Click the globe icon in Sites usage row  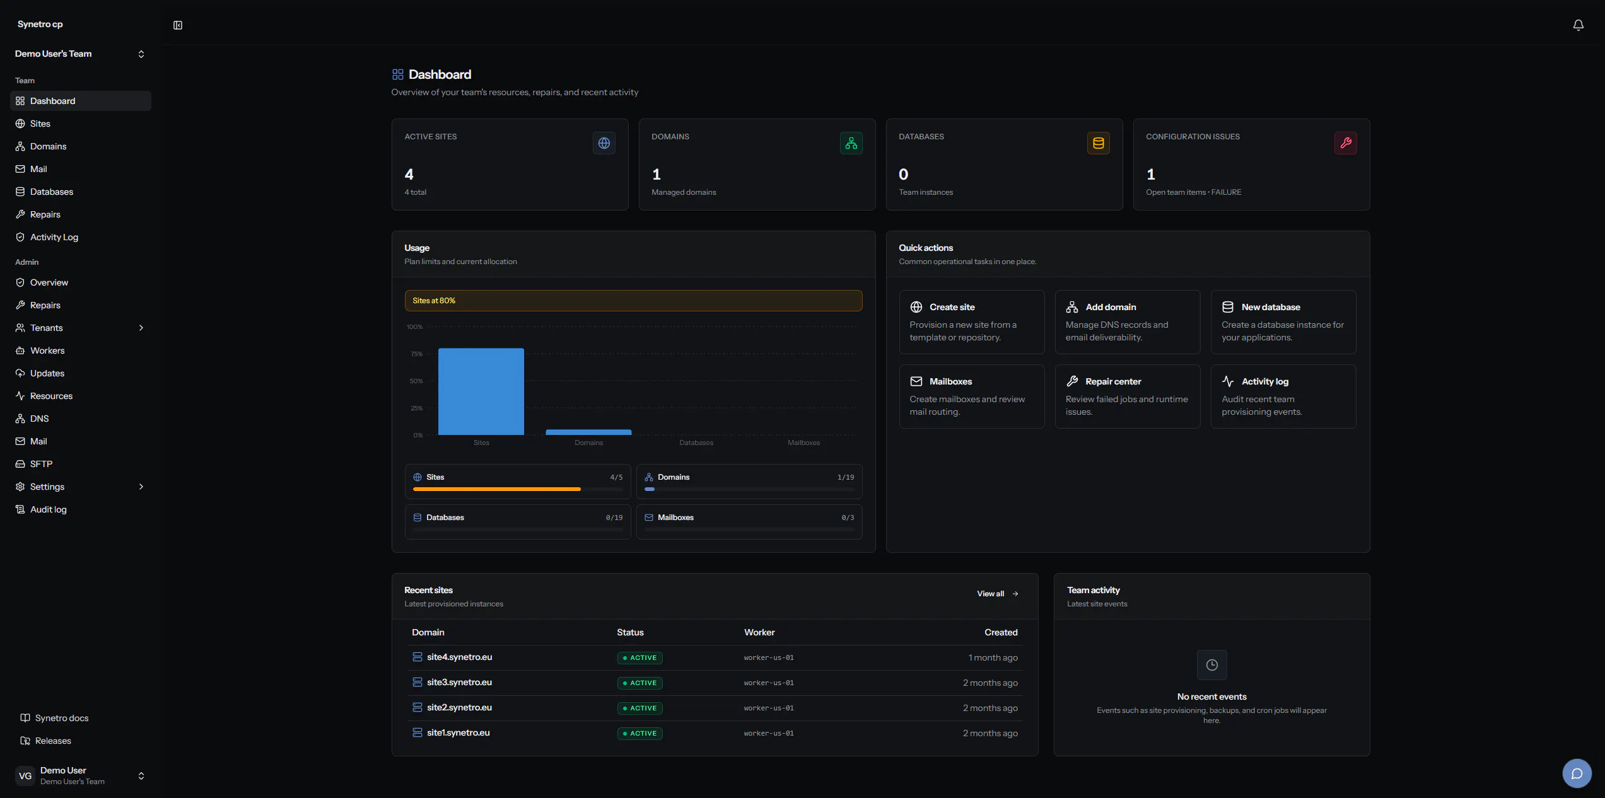coord(417,477)
